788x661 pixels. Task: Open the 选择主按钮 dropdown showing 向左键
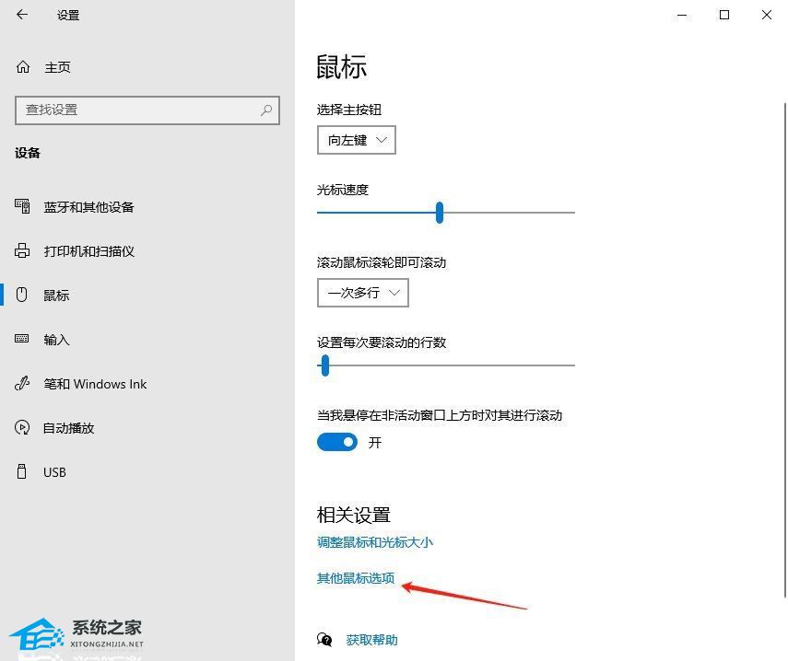[357, 140]
